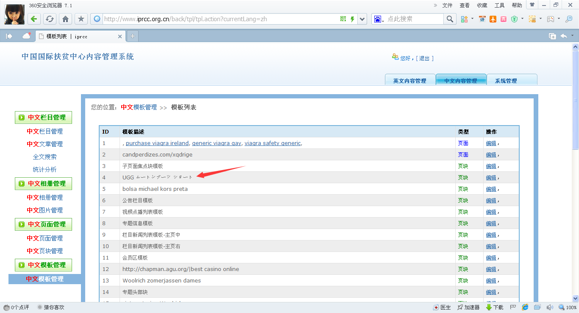This screenshot has height=313, width=579.
Task: Click the undo closed tab arrow icon
Action: [564, 36]
